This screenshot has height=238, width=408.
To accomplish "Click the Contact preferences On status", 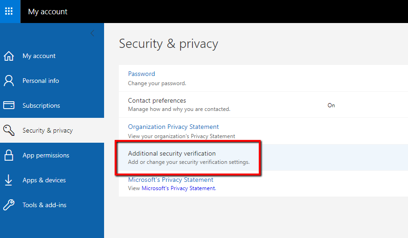I will (x=331, y=105).
